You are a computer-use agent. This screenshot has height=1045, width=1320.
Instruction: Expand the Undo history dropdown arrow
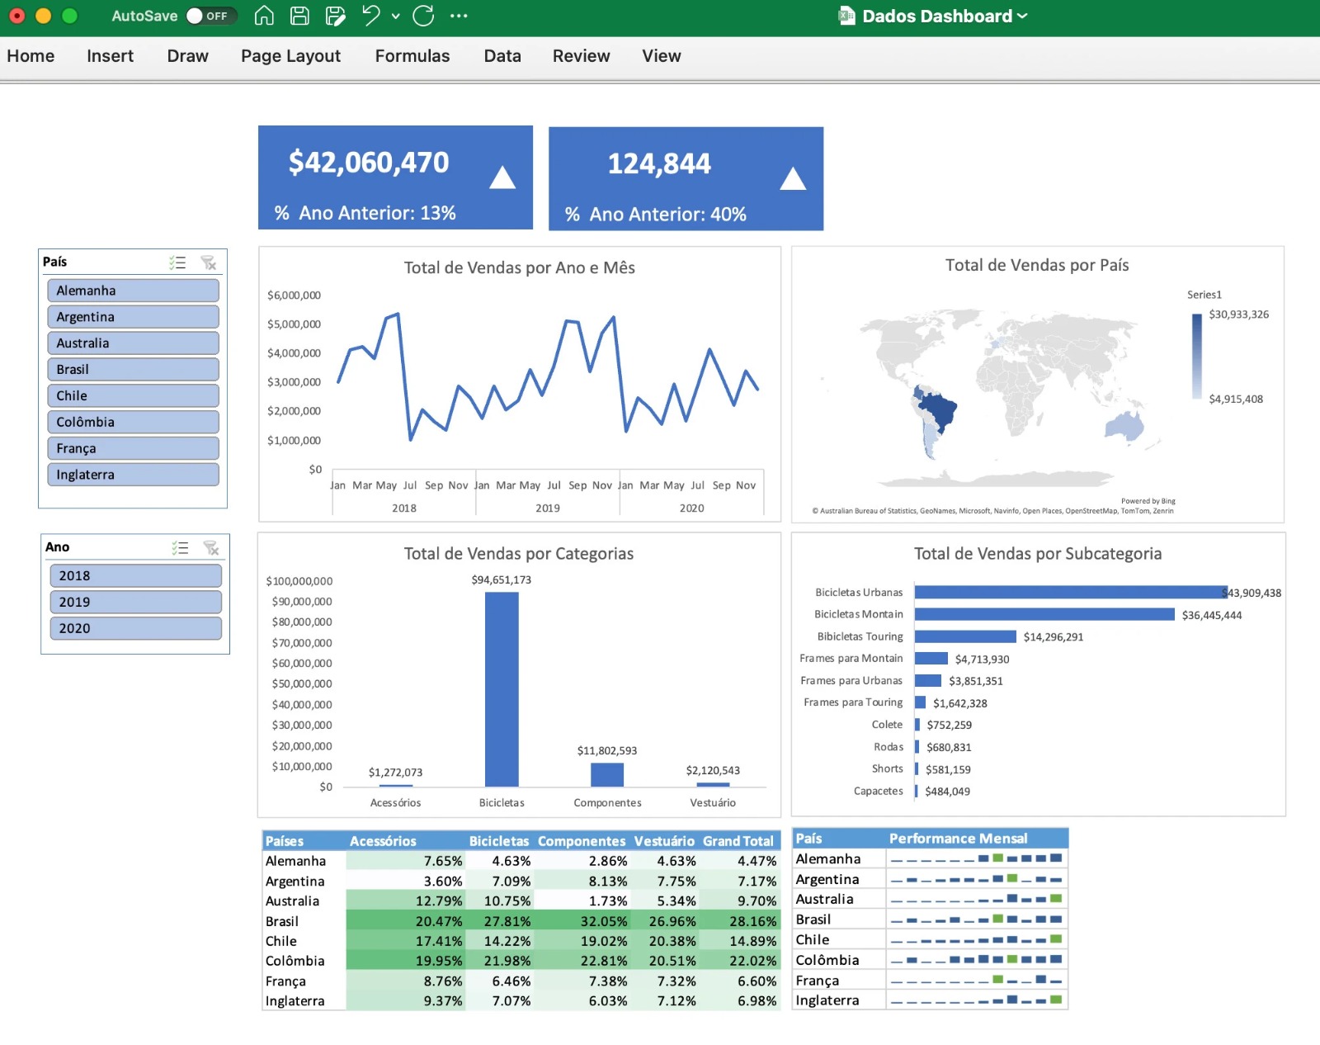[396, 16]
